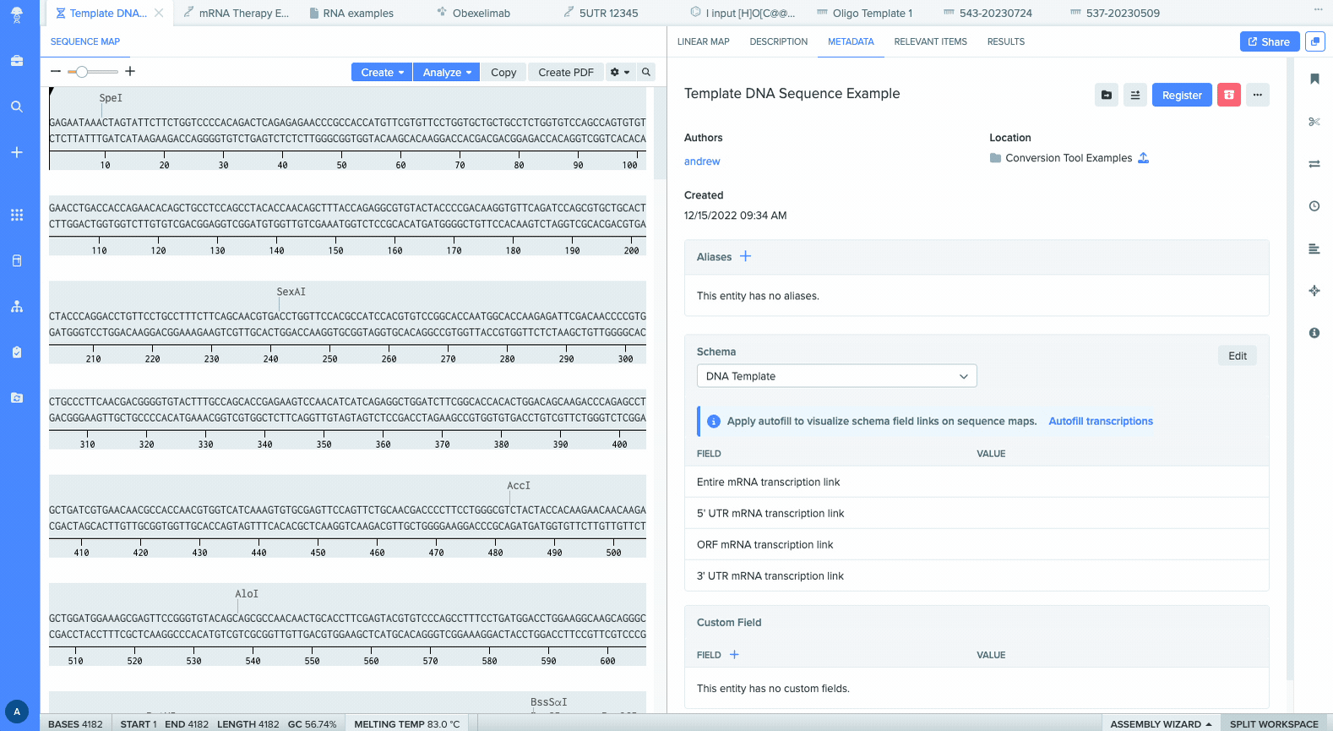Open the alignments icon on right rail
This screenshot has height=731, width=1333.
coord(1314,248)
